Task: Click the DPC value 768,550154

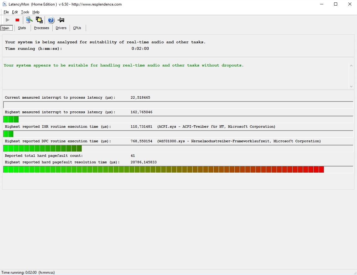Action: tap(141, 141)
